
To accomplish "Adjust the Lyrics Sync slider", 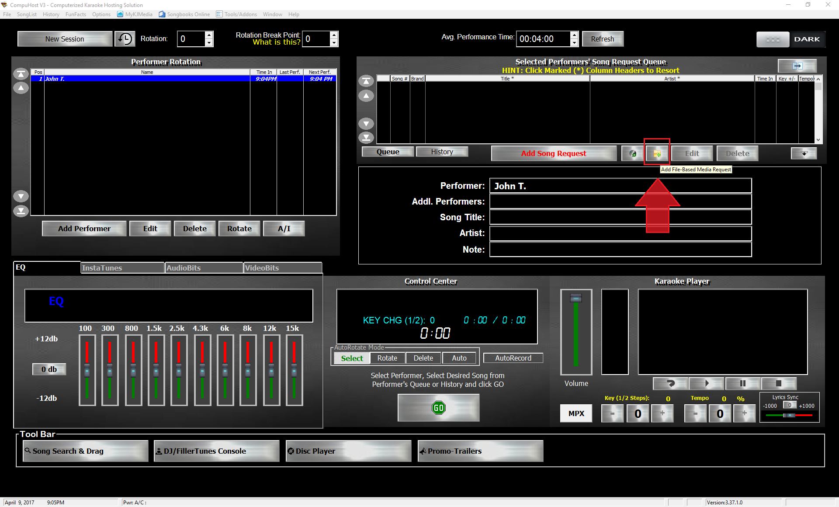I will 789,415.
